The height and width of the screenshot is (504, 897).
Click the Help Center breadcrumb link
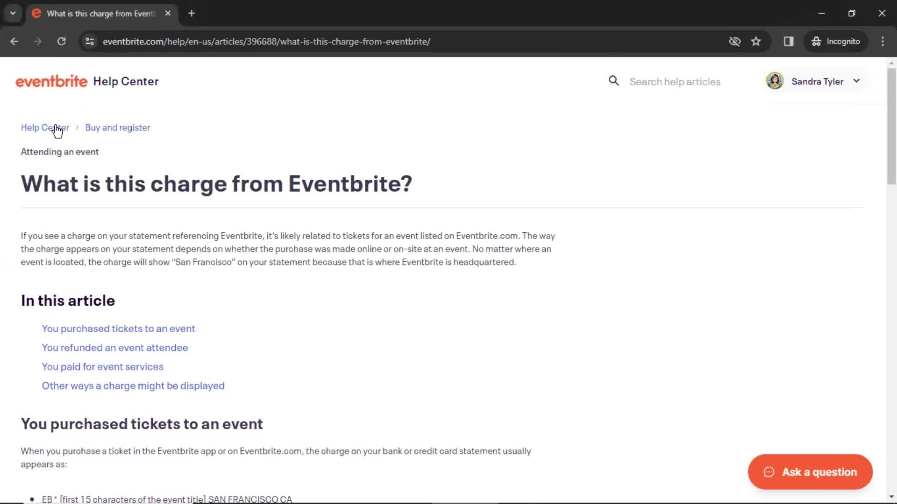pyautogui.click(x=45, y=127)
